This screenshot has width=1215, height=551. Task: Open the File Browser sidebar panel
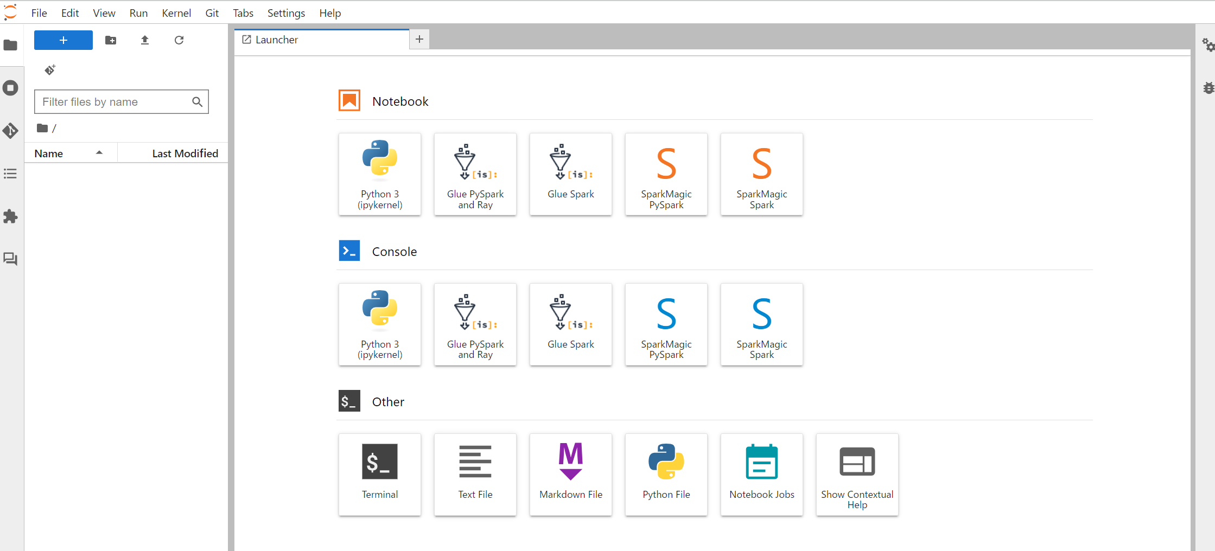coord(10,45)
